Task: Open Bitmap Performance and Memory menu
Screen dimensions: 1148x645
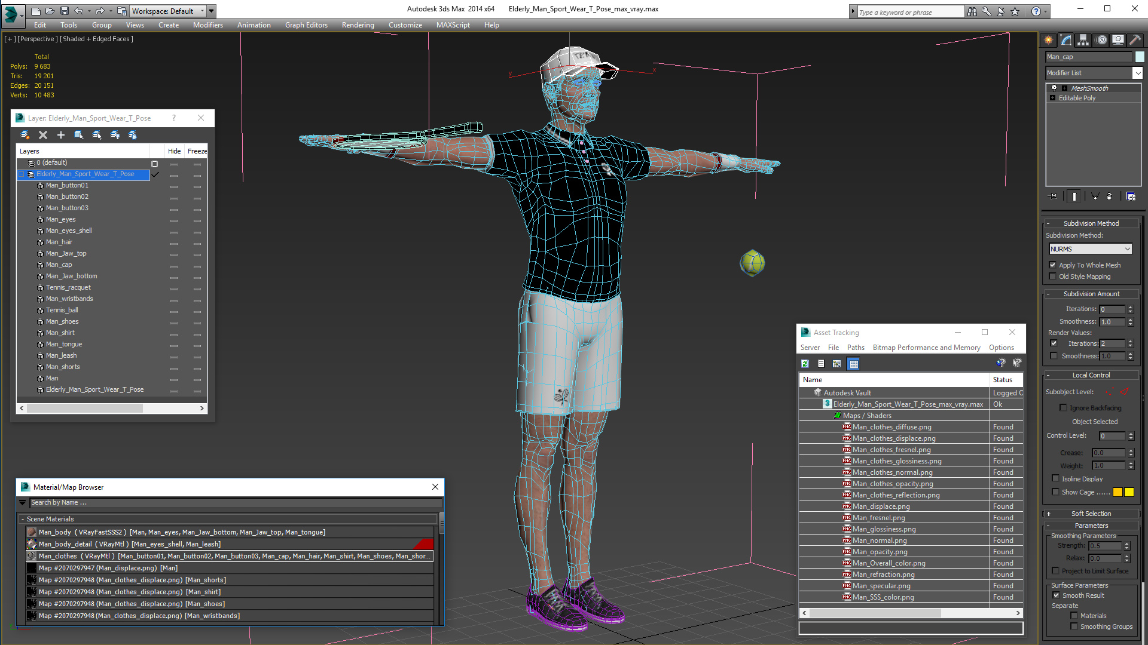Action: tap(926, 348)
